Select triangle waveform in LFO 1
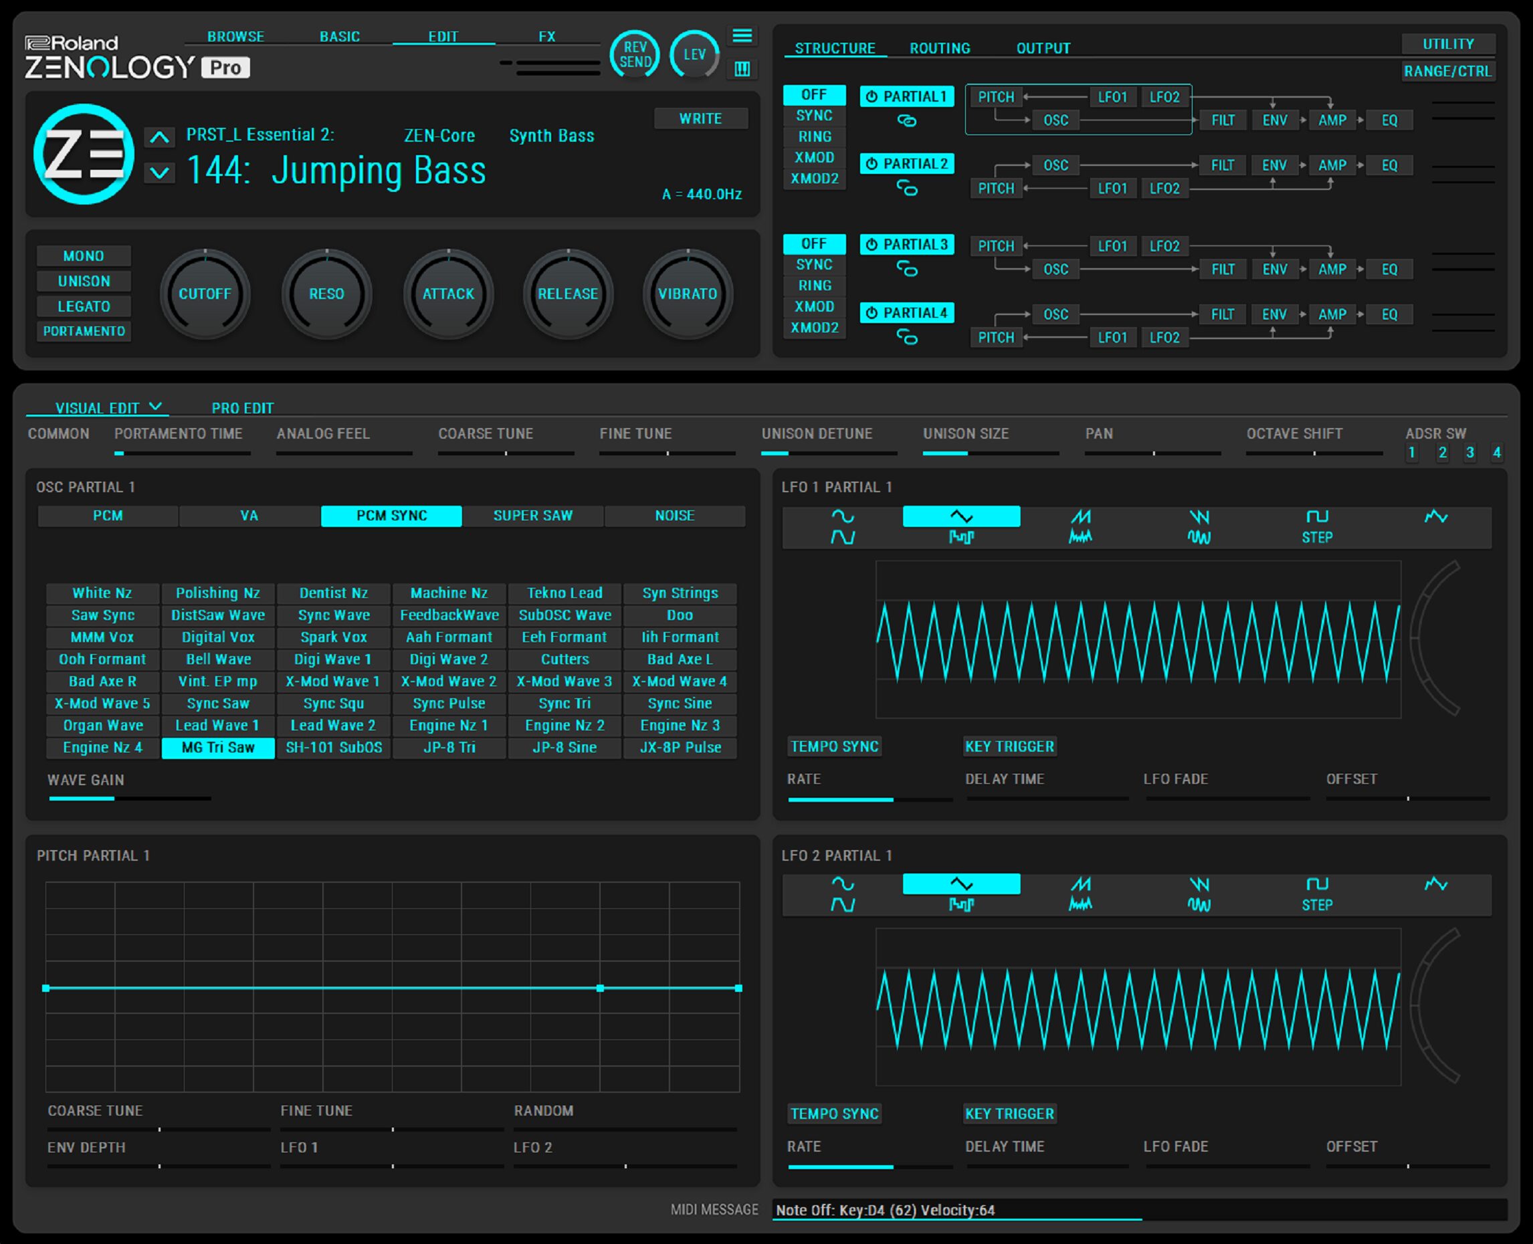The image size is (1533, 1244). coord(961,516)
